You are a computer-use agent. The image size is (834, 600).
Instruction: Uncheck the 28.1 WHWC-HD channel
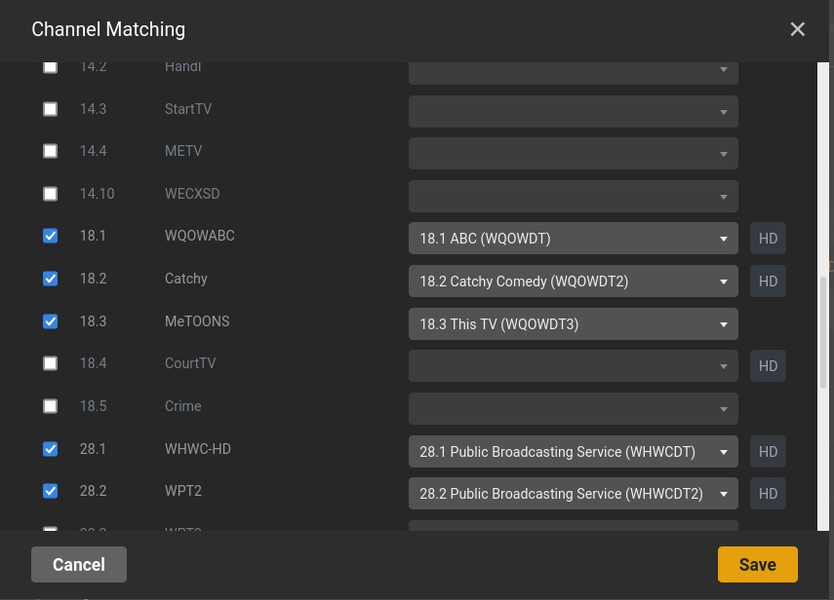51,449
